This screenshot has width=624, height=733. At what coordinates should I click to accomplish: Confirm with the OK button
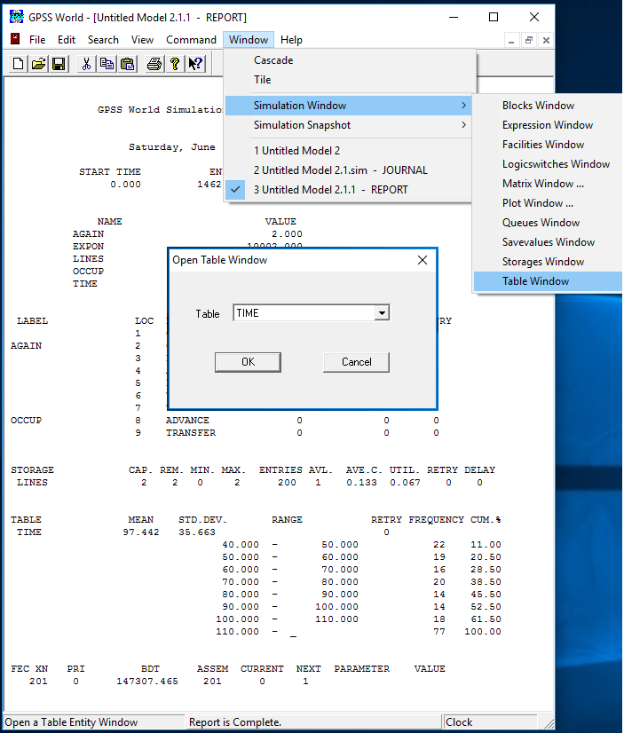click(248, 362)
